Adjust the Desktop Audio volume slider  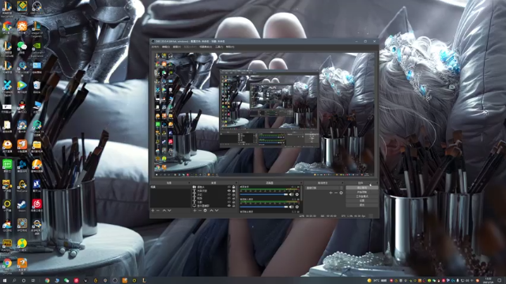point(263,195)
